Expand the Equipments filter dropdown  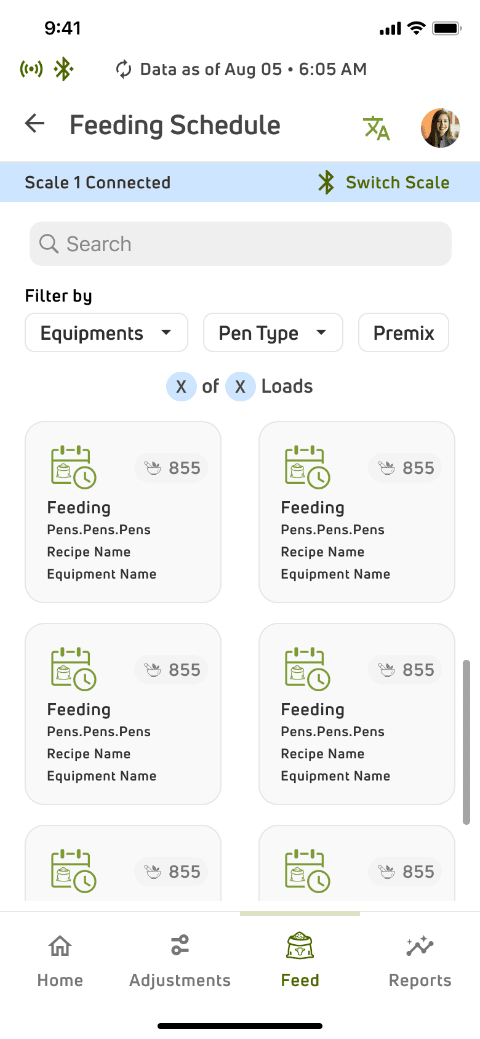(106, 332)
